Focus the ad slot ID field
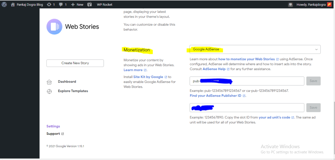This screenshot has width=335, height=160. point(247,108)
